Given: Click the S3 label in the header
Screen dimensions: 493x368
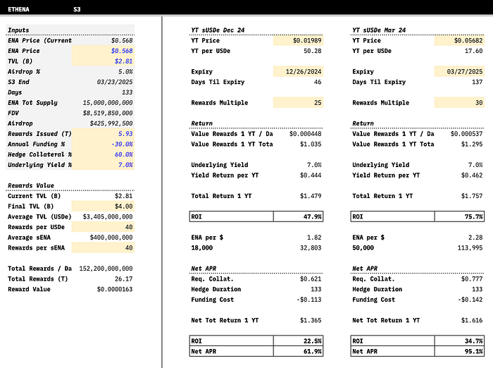Looking at the screenshot, I should point(77,9).
